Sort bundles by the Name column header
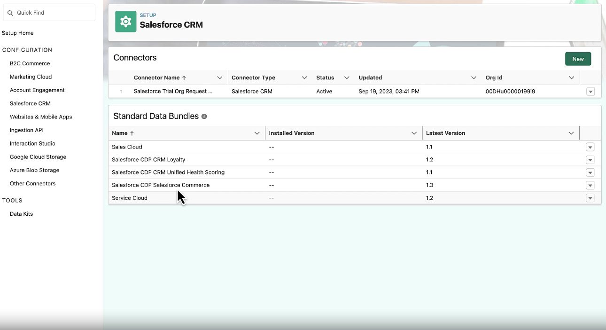This screenshot has height=330, width=606. click(x=119, y=133)
